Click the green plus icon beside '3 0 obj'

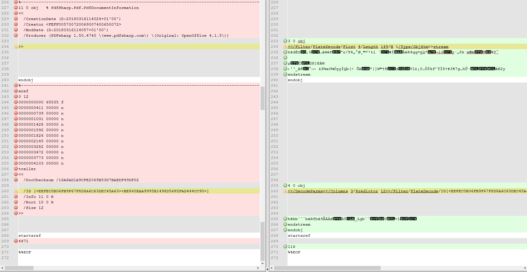(x=285, y=41)
